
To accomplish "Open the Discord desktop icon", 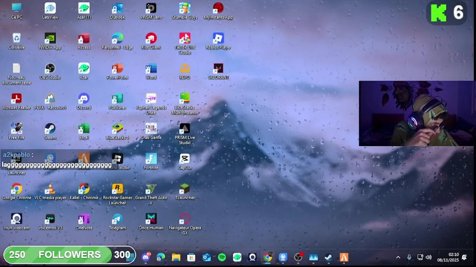I will coord(84,101).
